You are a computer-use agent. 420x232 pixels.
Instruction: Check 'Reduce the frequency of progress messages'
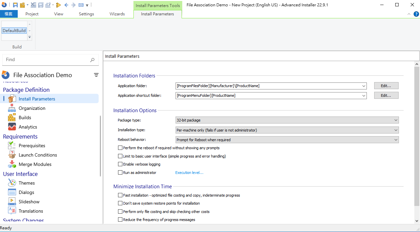coord(120,220)
